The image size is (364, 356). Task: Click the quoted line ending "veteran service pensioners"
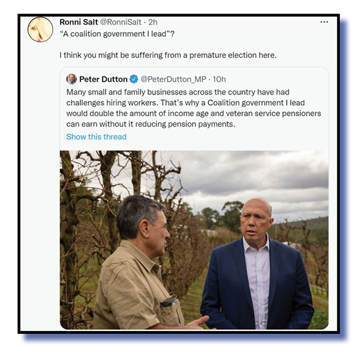[194, 113]
